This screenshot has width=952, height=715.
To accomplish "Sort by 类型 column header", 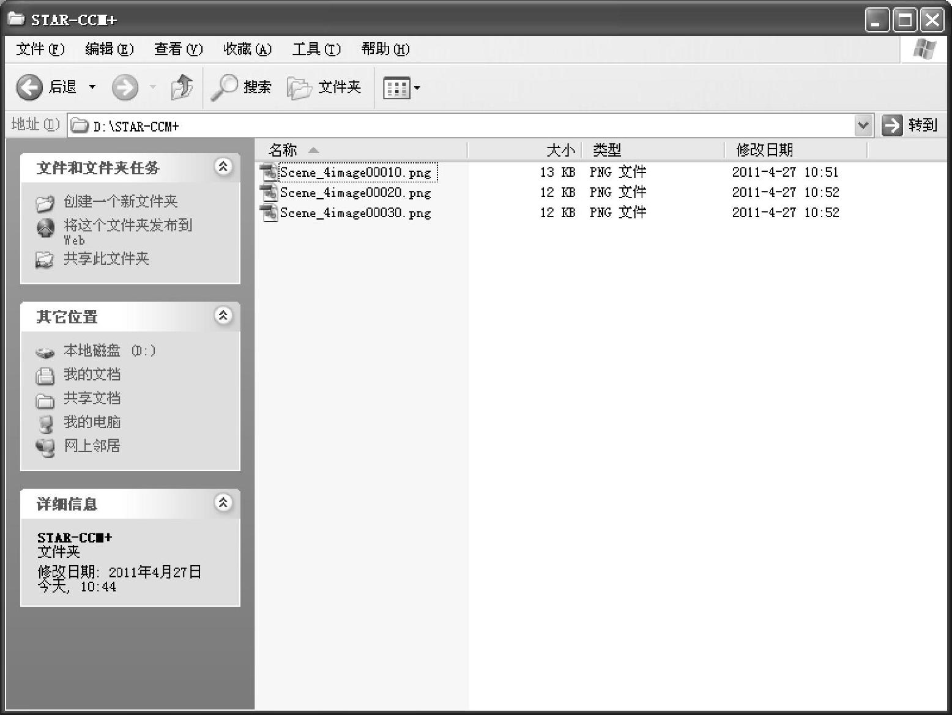I will [652, 150].
